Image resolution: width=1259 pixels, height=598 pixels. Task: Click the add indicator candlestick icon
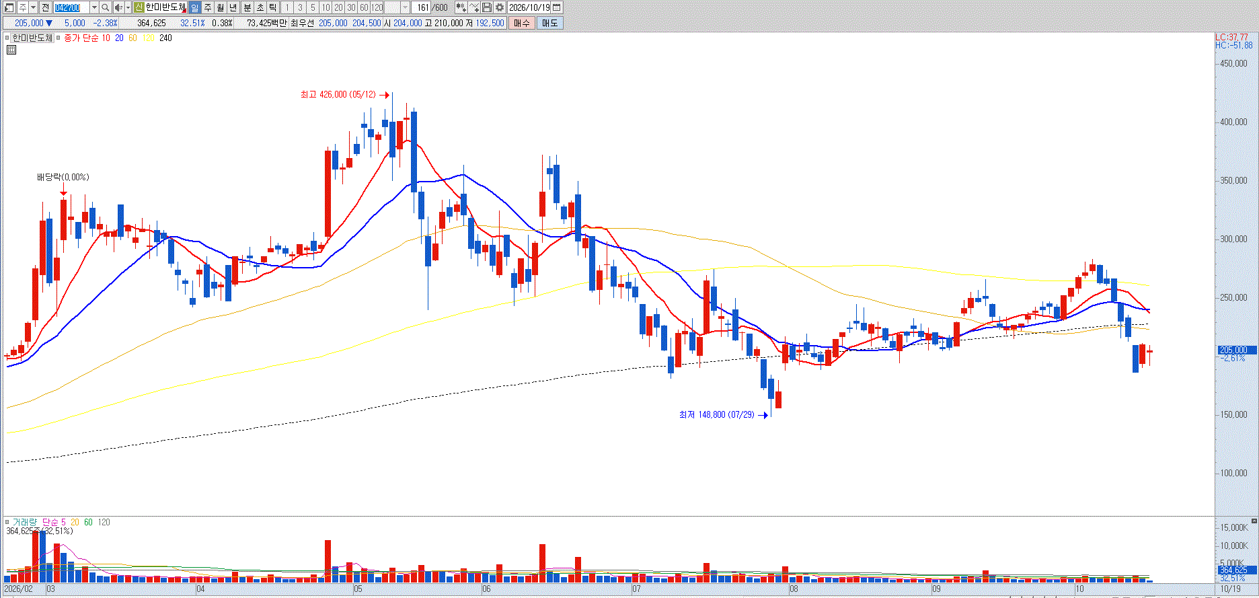click(461, 7)
